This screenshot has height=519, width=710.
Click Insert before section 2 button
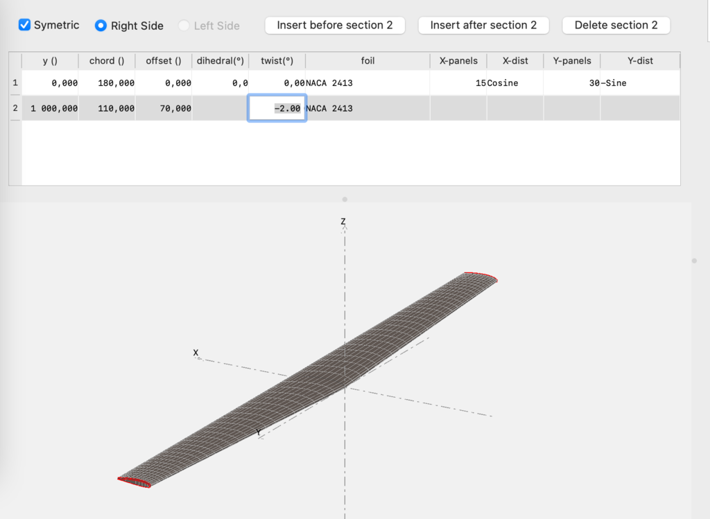(x=335, y=25)
